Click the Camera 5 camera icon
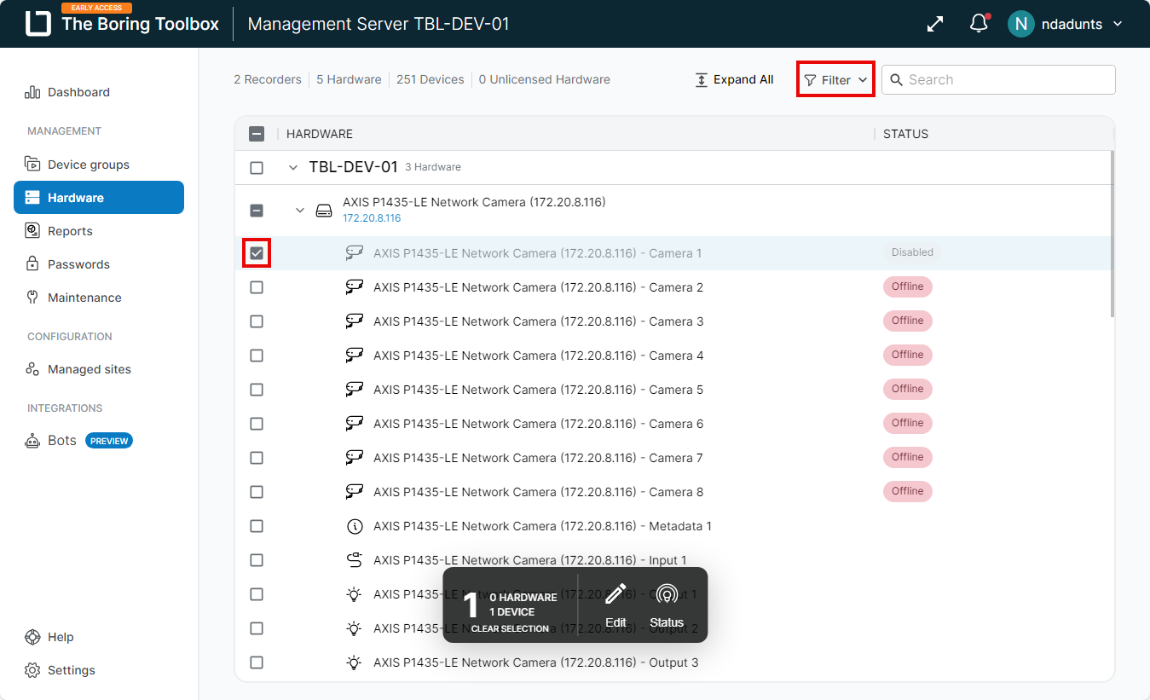The height and width of the screenshot is (700, 1150). tap(355, 390)
